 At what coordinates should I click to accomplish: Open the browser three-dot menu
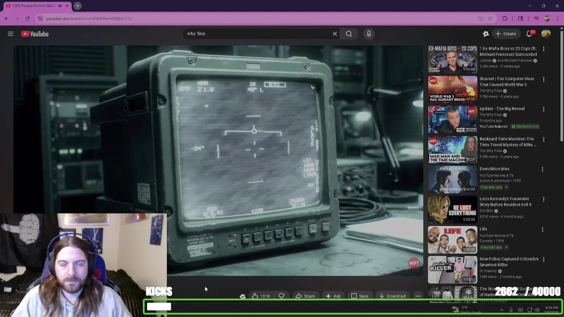coord(557,18)
